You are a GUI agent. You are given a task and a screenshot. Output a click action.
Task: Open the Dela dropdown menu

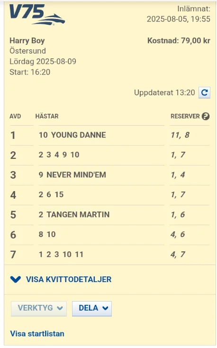point(92,309)
